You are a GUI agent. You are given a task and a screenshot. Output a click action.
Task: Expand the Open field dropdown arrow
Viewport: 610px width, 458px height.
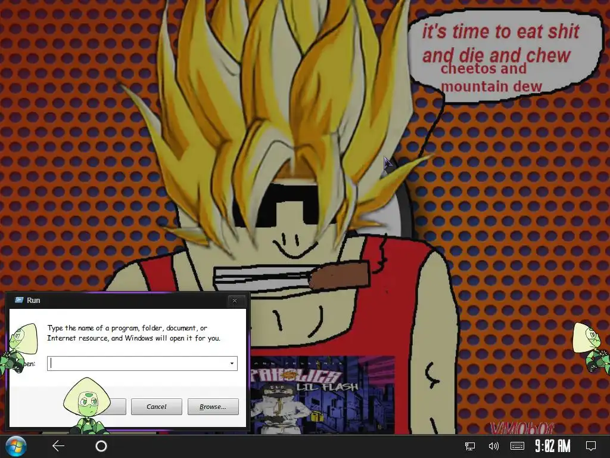(x=232, y=363)
